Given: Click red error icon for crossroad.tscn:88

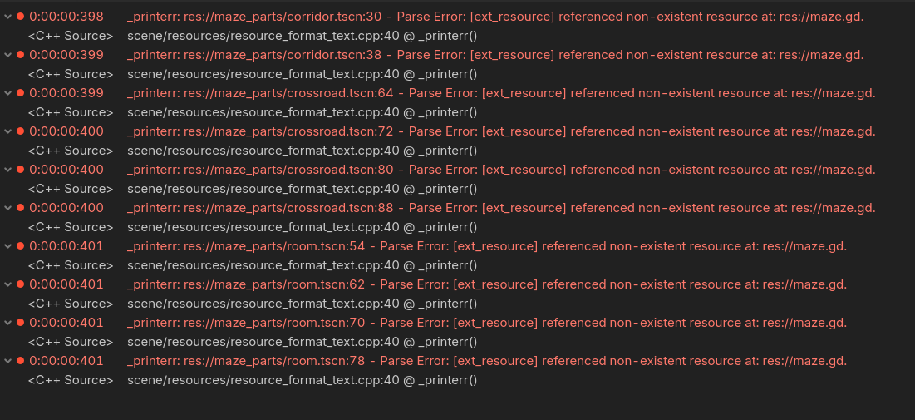Looking at the screenshot, I should click(20, 208).
